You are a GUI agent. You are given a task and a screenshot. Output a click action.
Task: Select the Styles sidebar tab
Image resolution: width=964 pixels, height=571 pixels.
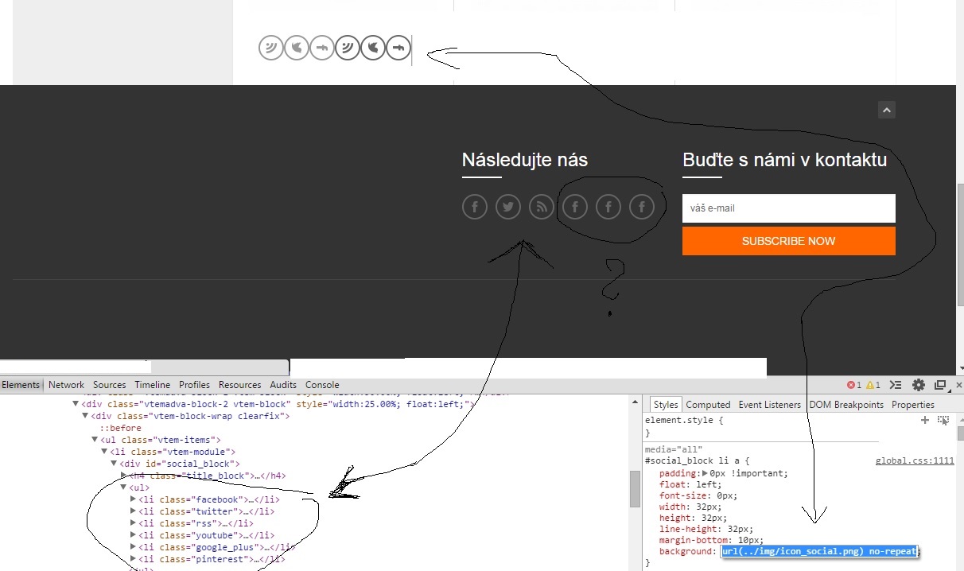point(666,405)
